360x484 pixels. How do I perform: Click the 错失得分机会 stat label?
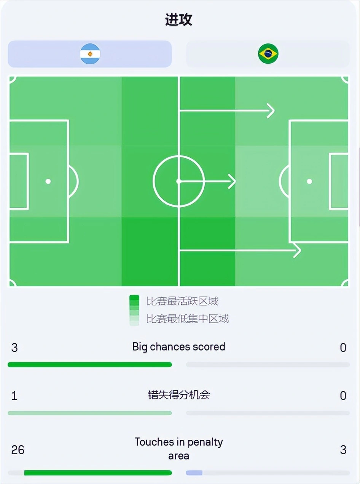(x=179, y=395)
